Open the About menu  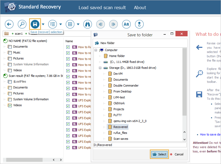pos(140,8)
